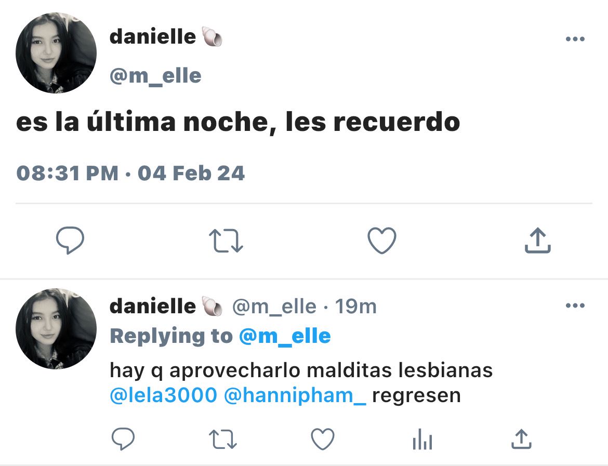Tap the @m_elle handle under main tweet name

155,76
